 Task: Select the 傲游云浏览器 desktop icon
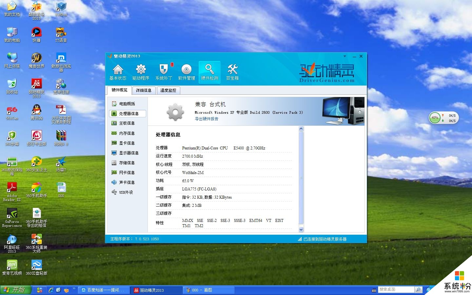click(x=61, y=62)
